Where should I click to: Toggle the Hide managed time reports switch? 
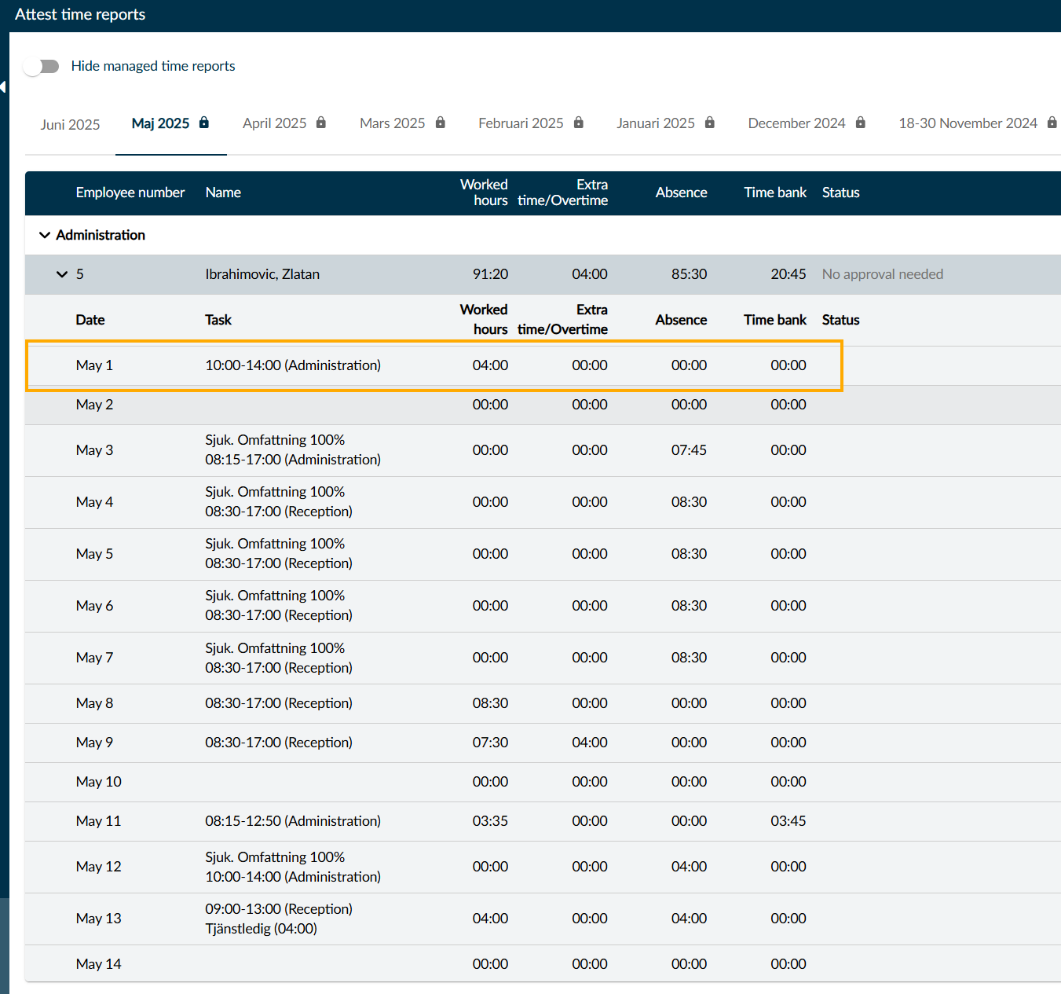coord(42,66)
